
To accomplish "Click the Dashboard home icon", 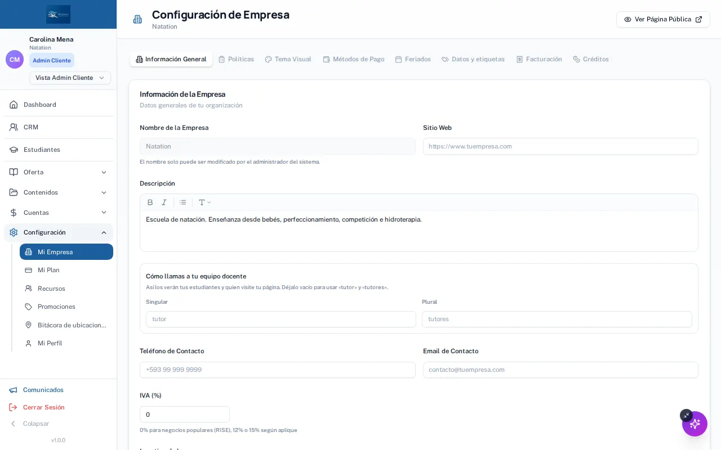I will pos(14,105).
